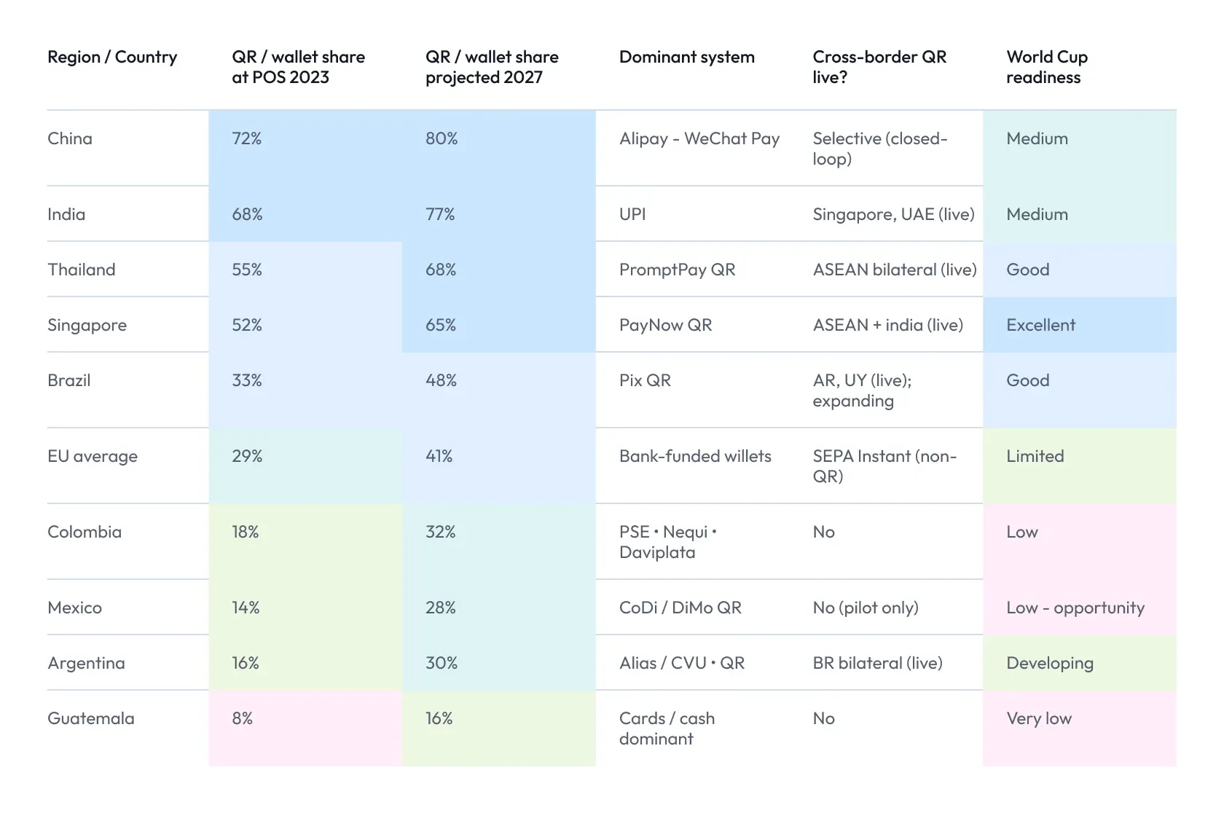Select the "SEPA Instant (non-QR)" cell
The width and height of the screenshot is (1224, 813).
884,466
